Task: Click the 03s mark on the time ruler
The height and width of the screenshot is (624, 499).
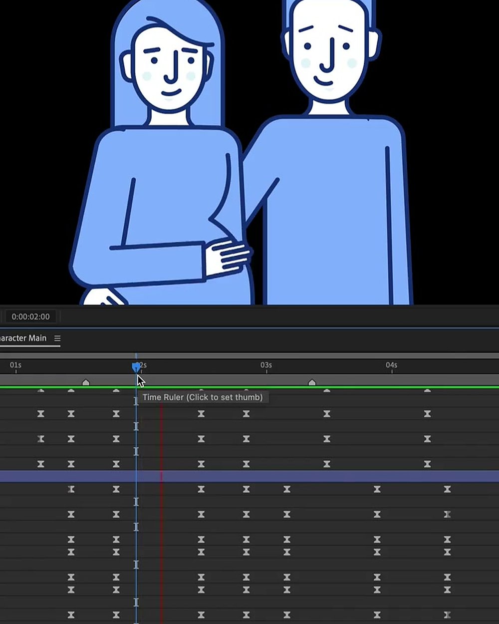Action: 266,365
